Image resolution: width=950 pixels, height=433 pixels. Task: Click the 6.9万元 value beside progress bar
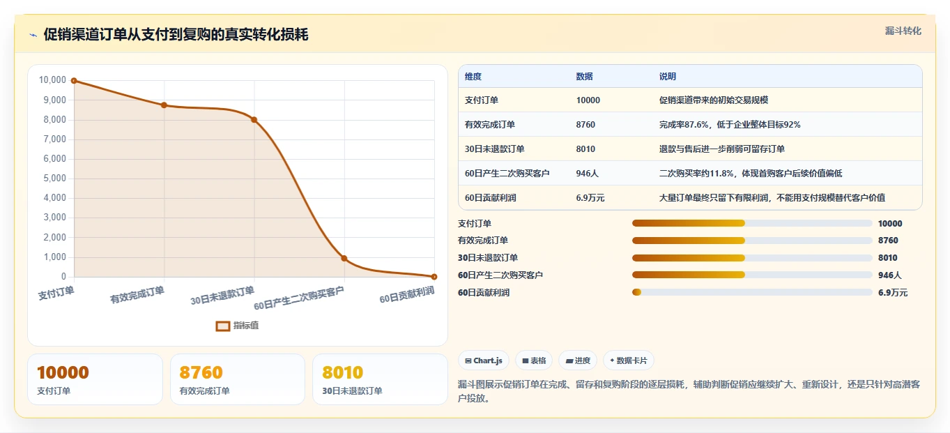(x=893, y=293)
